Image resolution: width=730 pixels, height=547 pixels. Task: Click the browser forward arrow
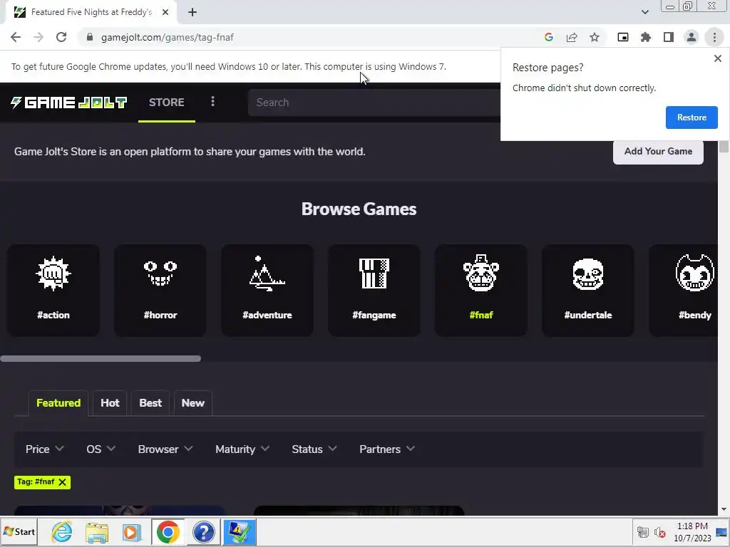[x=38, y=37]
